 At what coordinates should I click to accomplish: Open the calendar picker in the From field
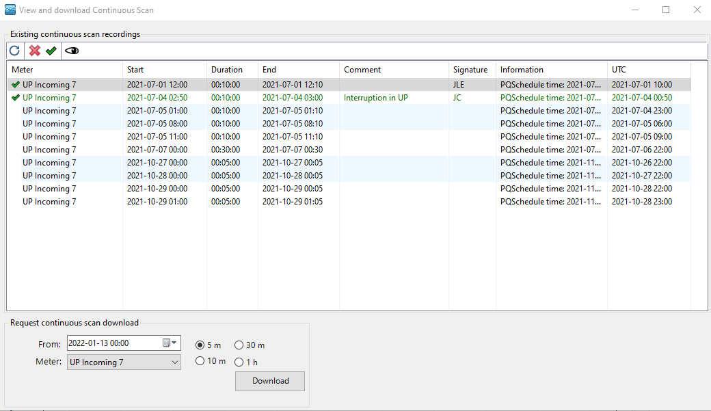pos(170,343)
